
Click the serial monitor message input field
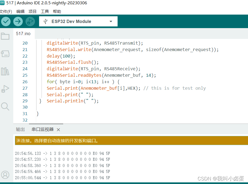click(131, 140)
